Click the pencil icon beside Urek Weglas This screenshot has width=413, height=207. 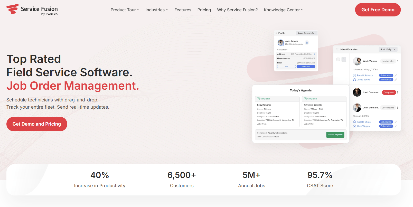(x=396, y=126)
